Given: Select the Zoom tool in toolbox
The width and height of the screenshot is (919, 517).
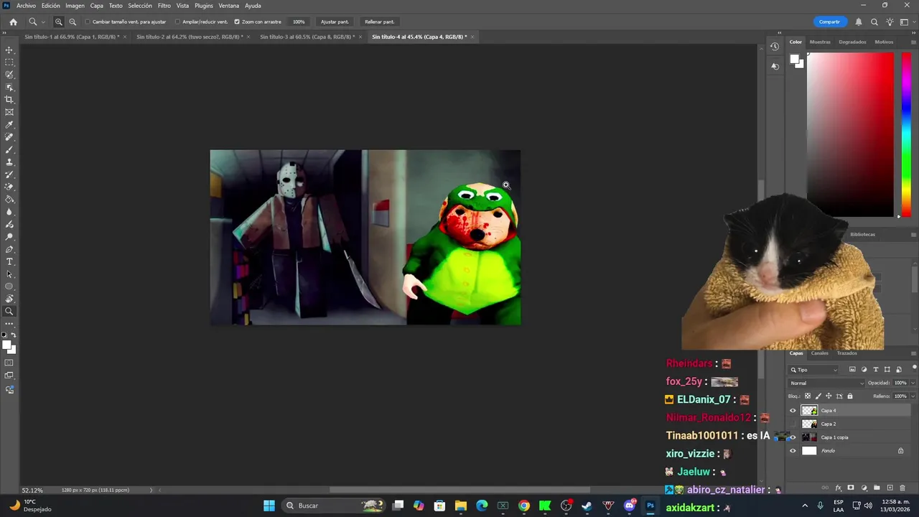Looking at the screenshot, I should click(9, 312).
